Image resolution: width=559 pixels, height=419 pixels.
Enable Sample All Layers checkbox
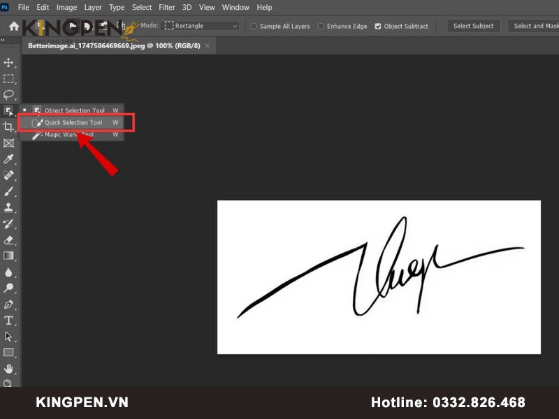pos(254,27)
